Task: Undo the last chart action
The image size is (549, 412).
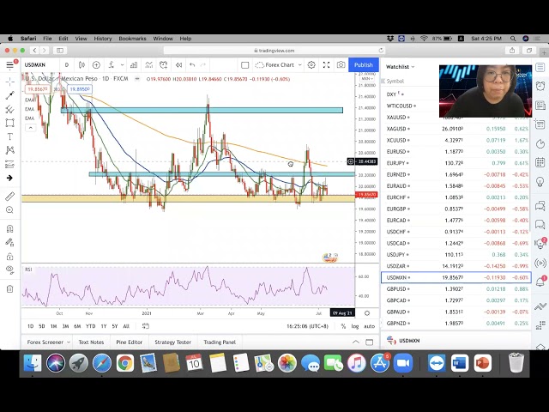Action: 192,65
